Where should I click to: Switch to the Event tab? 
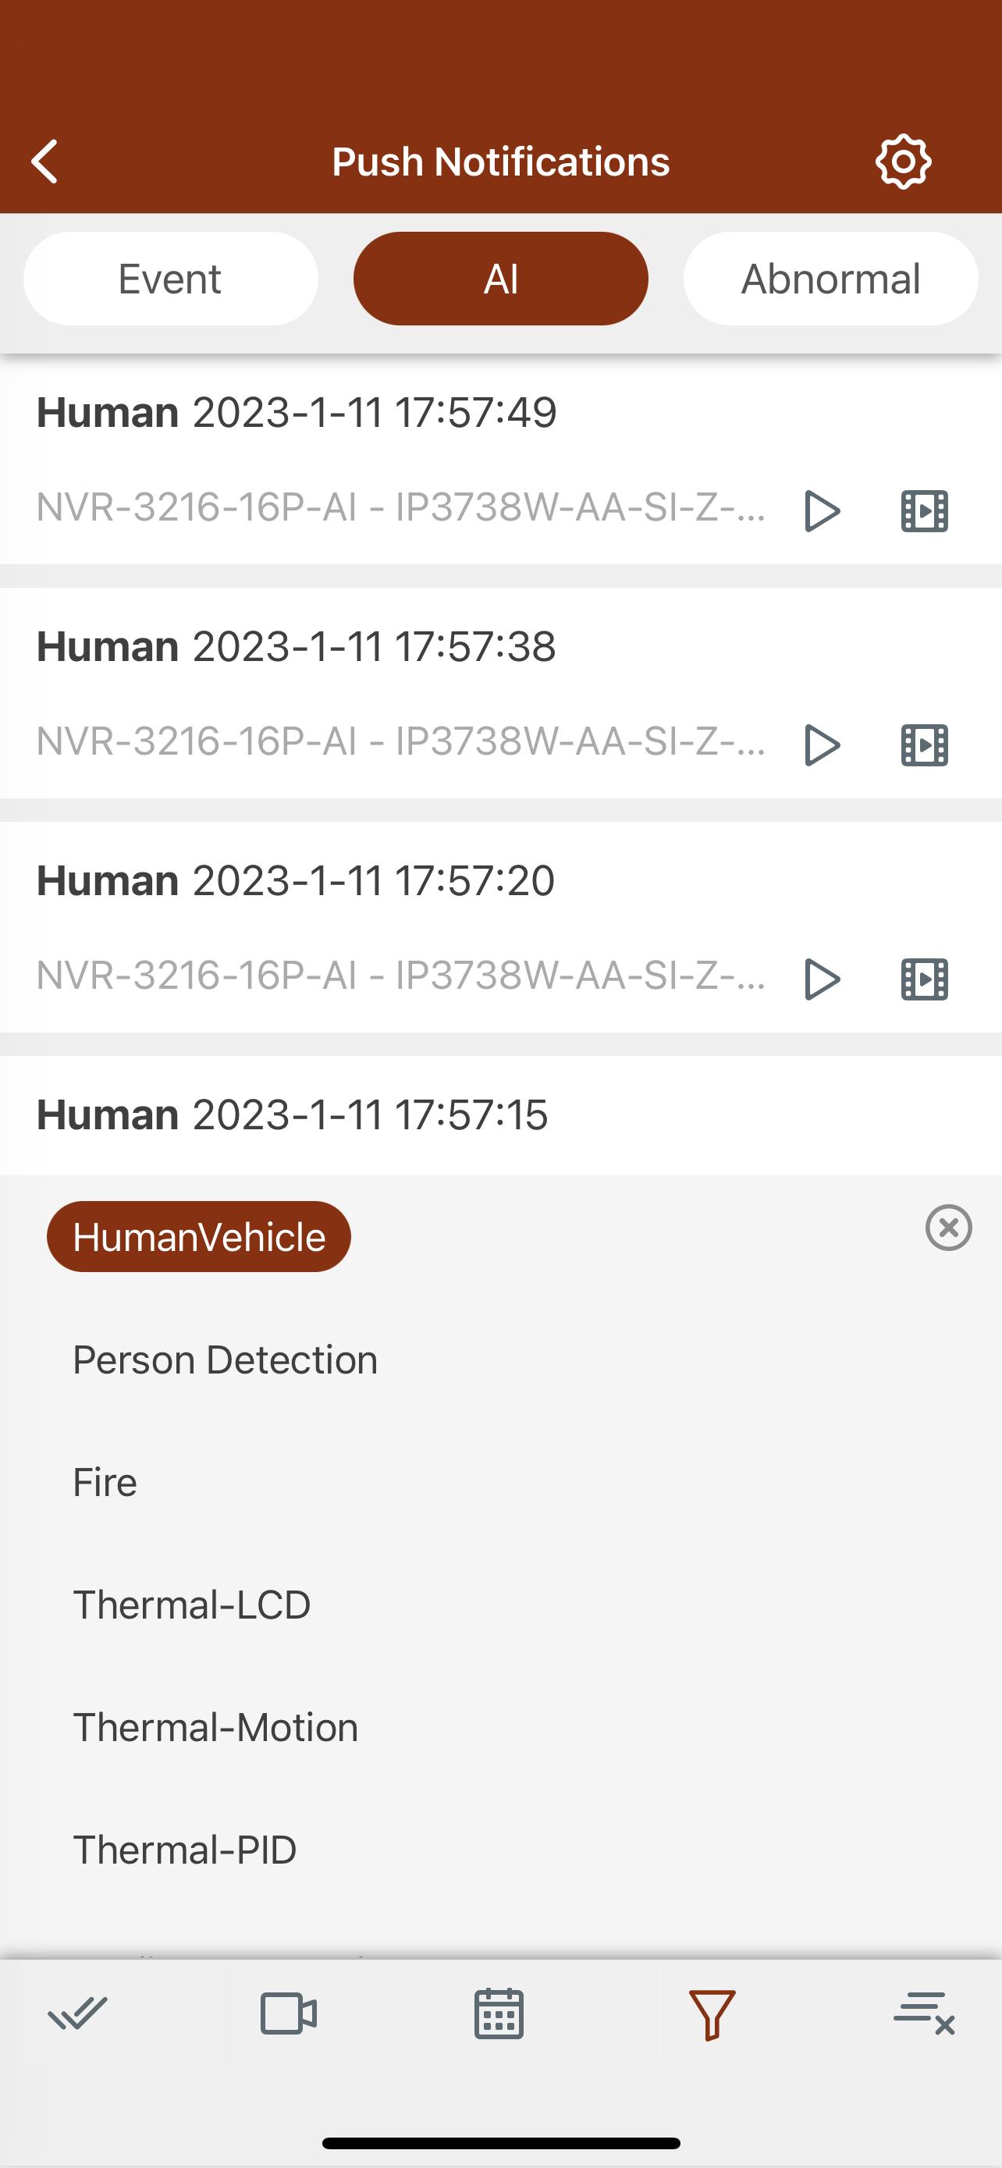coord(171,279)
